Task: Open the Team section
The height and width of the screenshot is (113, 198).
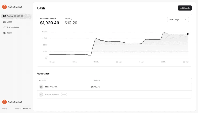Action: [9, 33]
